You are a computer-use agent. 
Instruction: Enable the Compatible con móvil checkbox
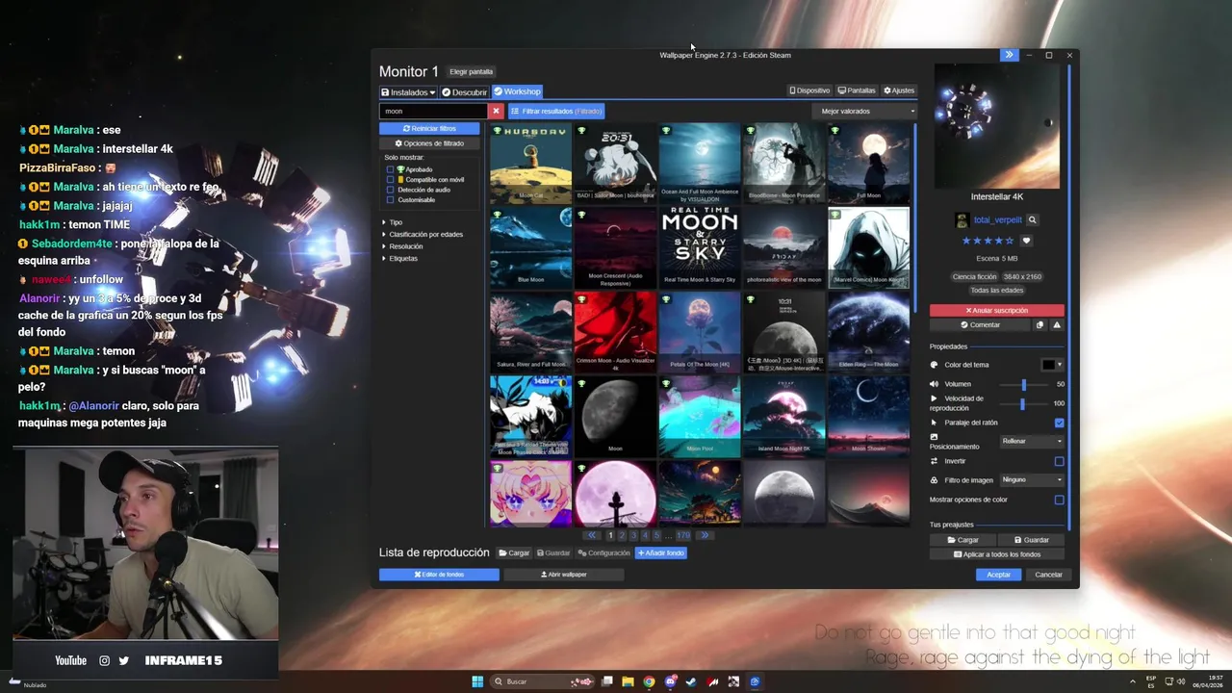tap(390, 180)
